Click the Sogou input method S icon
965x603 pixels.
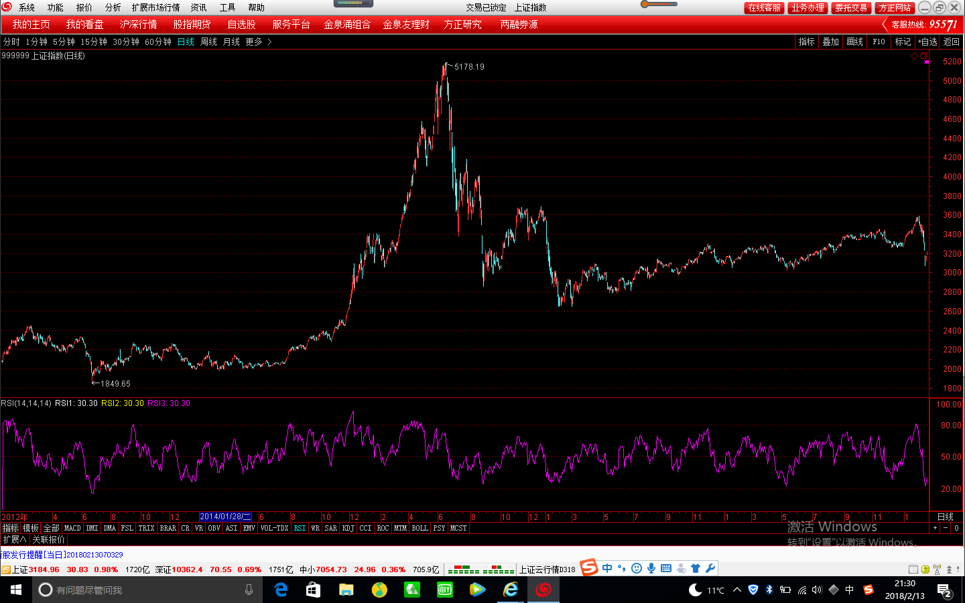pyautogui.click(x=589, y=567)
